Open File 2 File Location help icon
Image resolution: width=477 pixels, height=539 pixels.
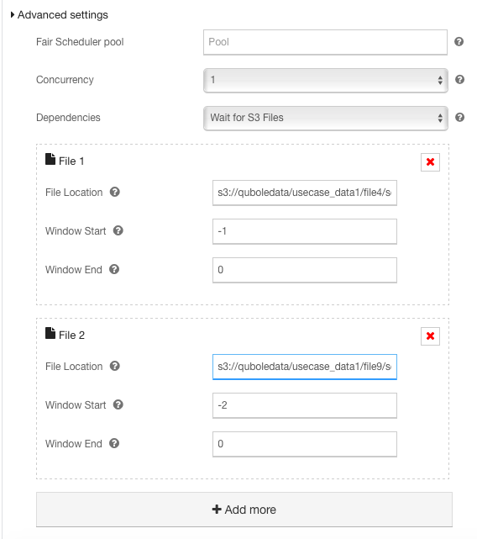(115, 366)
